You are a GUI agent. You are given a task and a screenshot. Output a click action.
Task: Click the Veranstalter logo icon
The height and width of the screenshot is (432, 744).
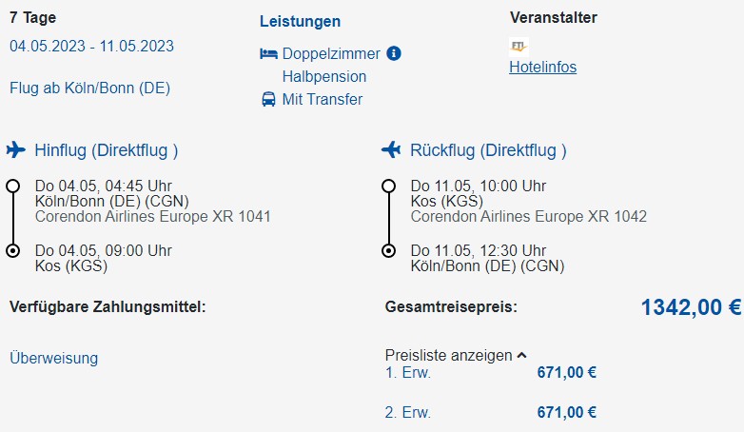point(519,46)
